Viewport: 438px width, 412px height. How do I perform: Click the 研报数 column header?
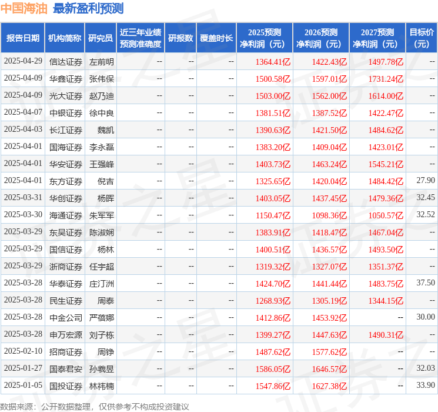click(180, 38)
